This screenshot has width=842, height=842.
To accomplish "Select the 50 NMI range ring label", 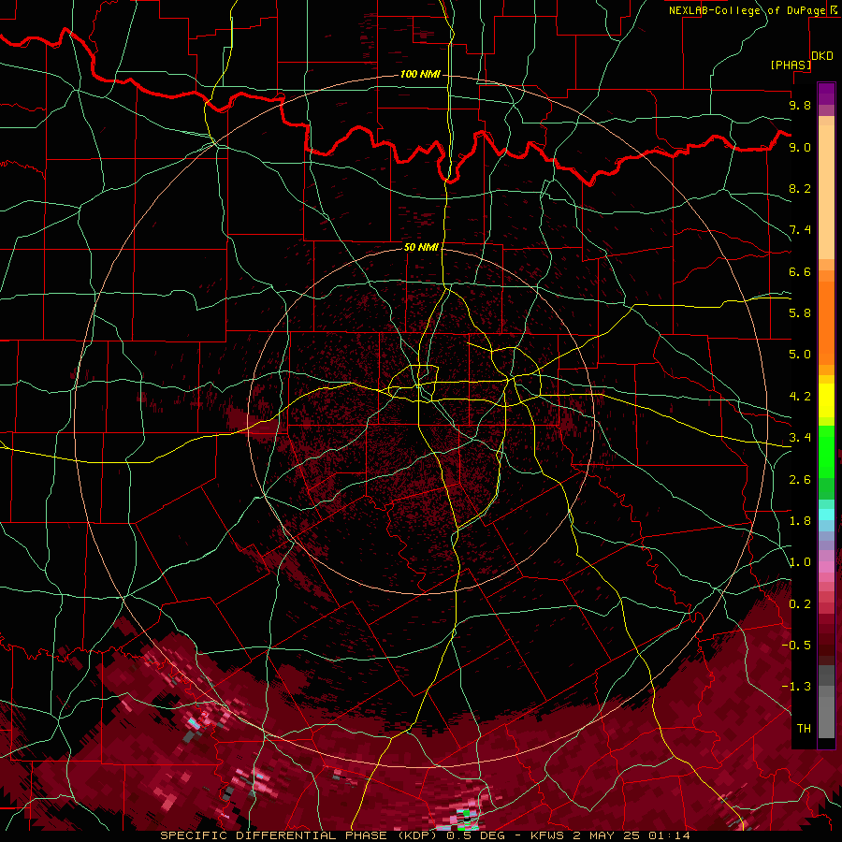I will click(421, 247).
